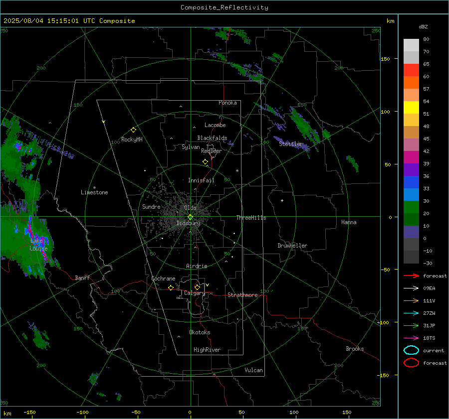Click the RedDeer city label

click(x=212, y=151)
